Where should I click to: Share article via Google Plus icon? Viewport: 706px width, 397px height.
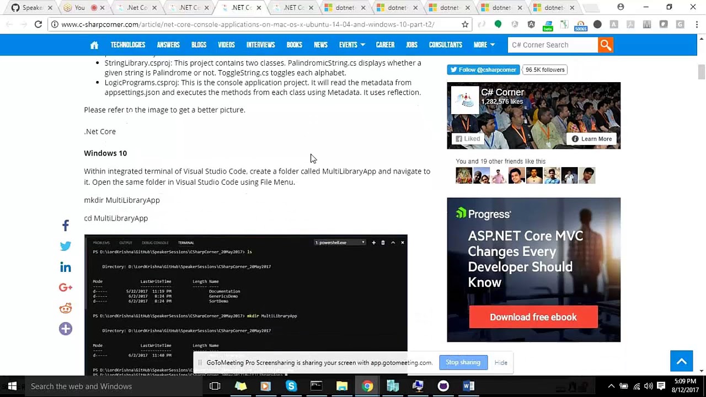(x=66, y=288)
